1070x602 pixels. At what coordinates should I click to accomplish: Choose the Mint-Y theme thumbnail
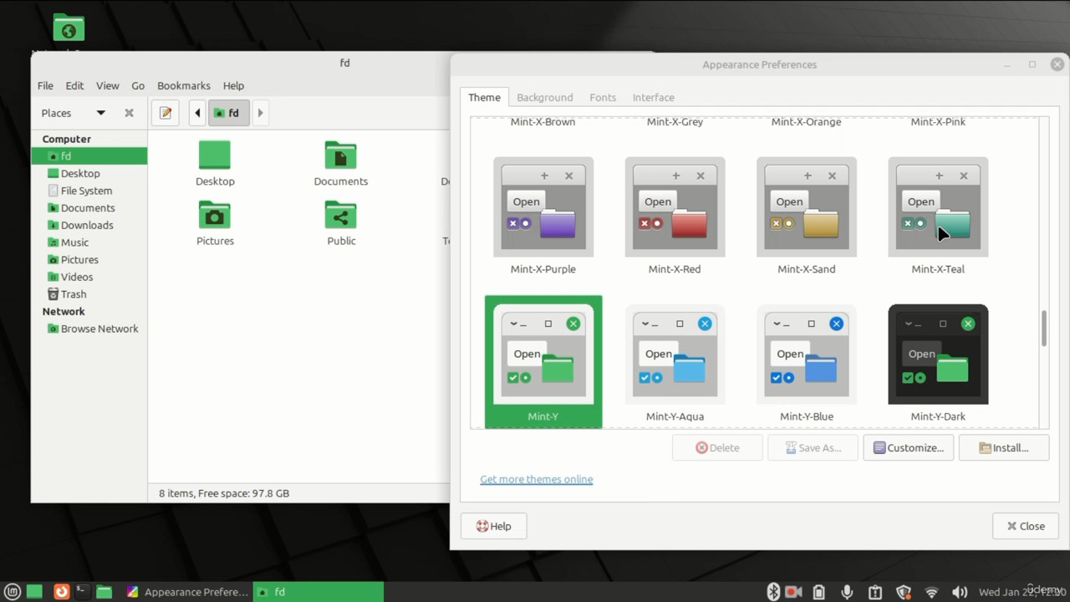[x=543, y=355]
